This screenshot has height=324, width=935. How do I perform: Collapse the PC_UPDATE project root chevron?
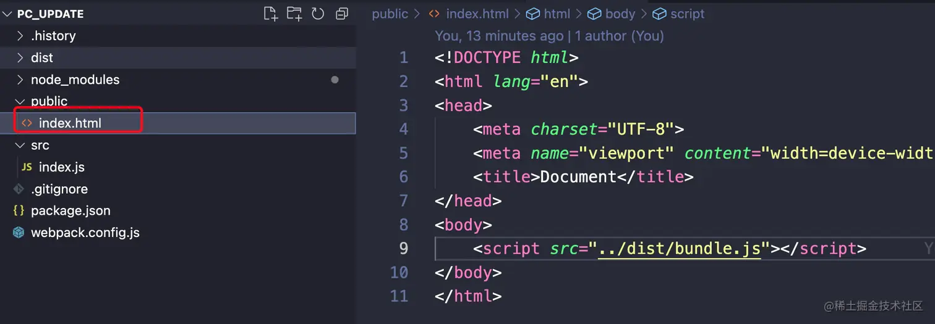(7, 14)
